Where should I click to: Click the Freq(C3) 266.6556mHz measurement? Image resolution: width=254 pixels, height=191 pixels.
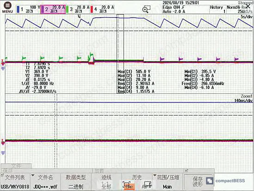[203, 83]
